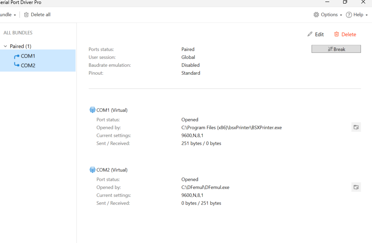Click the C:\DFemul\DFemul.exe path text
The width and height of the screenshot is (372, 243).
tap(205, 187)
